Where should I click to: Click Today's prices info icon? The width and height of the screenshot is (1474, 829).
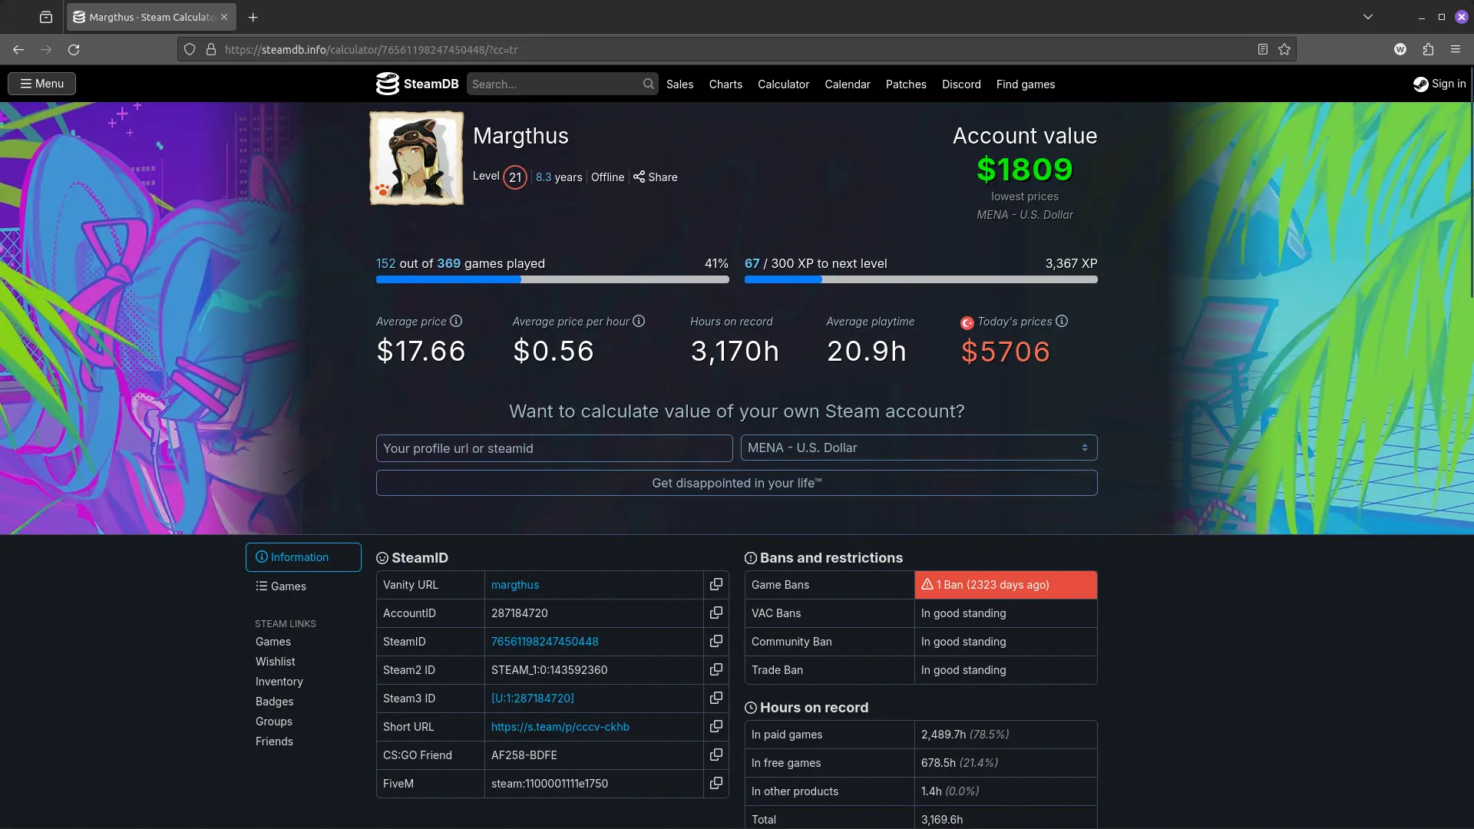tap(1062, 321)
